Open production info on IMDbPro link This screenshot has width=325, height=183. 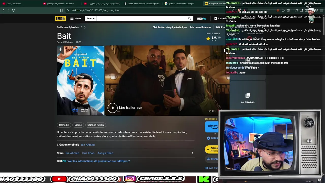(99, 161)
